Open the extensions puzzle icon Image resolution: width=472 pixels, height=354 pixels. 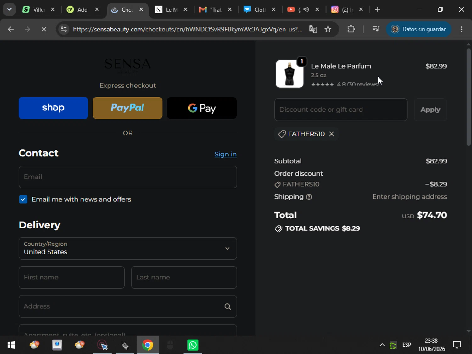click(351, 29)
